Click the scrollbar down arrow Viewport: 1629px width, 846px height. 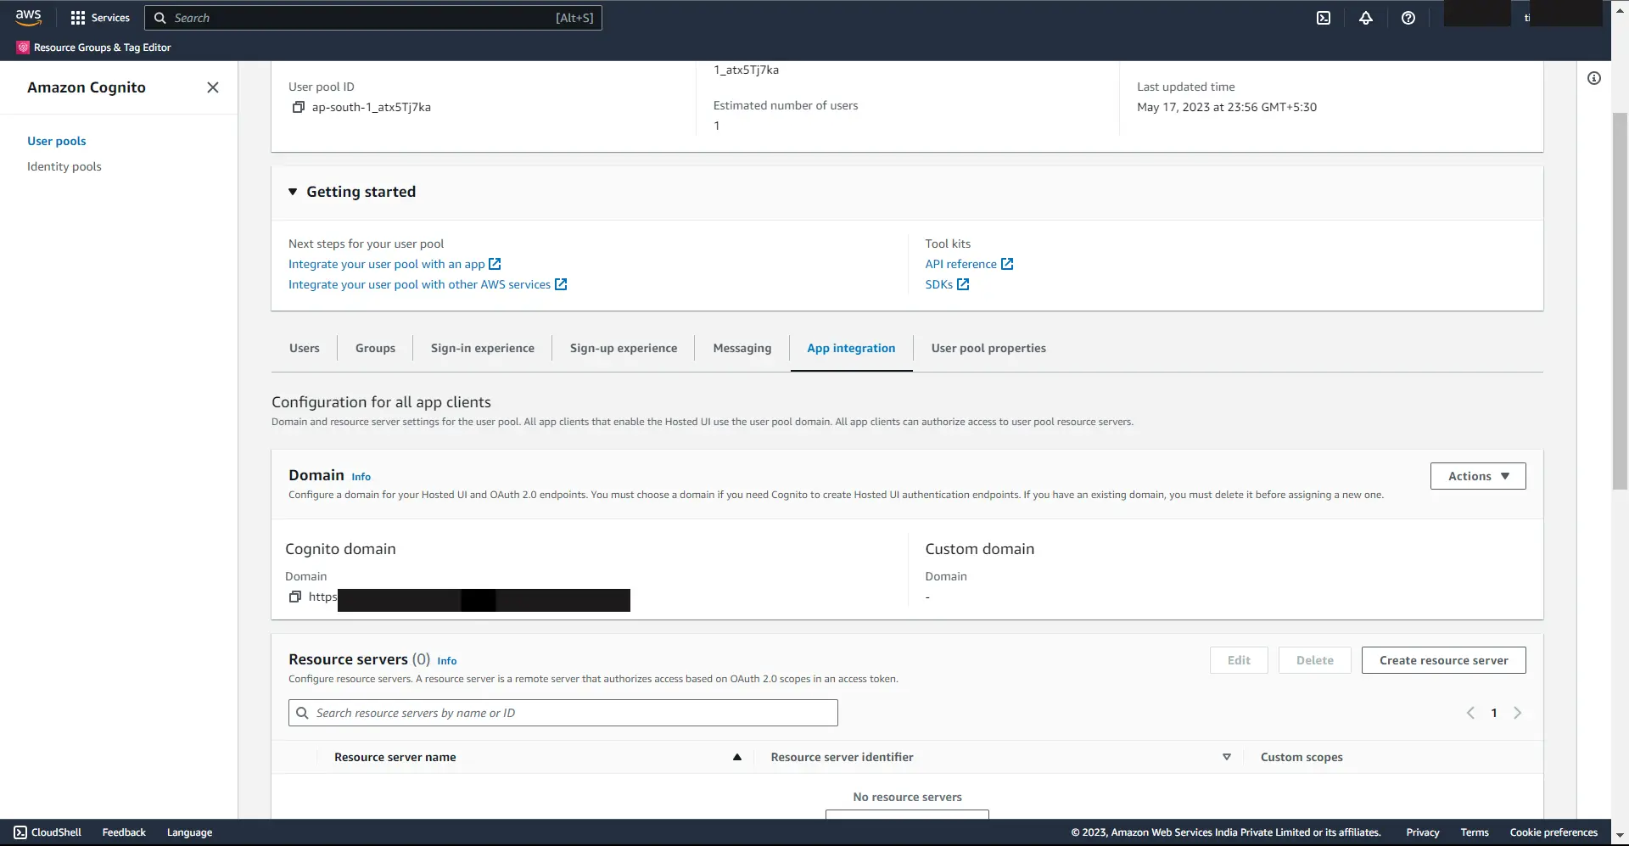(1620, 836)
